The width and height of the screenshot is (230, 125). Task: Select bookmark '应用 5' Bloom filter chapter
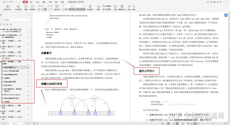click(x=11, y=63)
